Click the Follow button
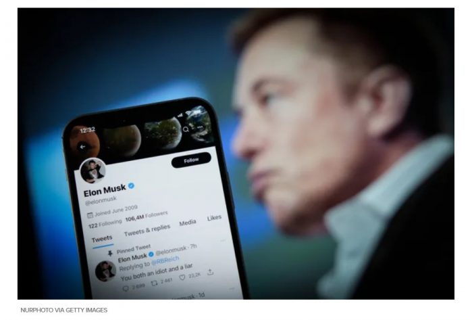 tap(191, 160)
